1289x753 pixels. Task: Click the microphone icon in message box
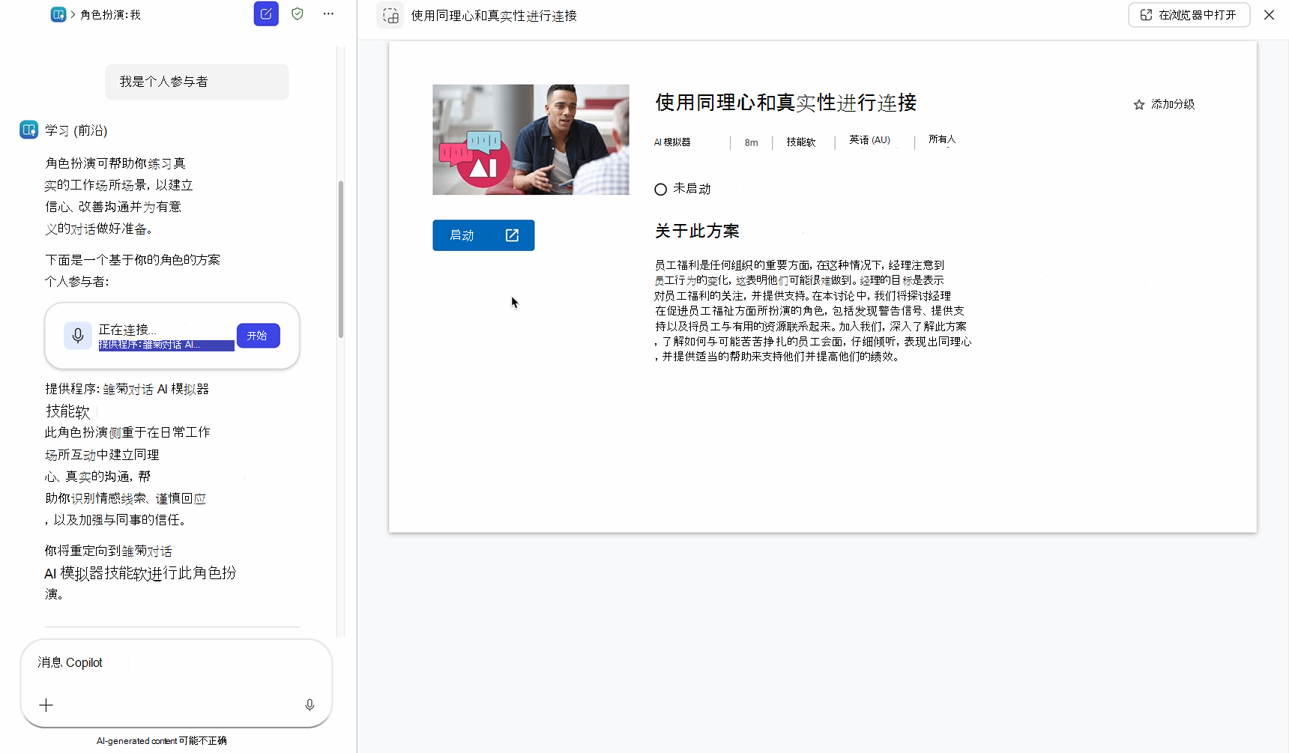pos(310,705)
